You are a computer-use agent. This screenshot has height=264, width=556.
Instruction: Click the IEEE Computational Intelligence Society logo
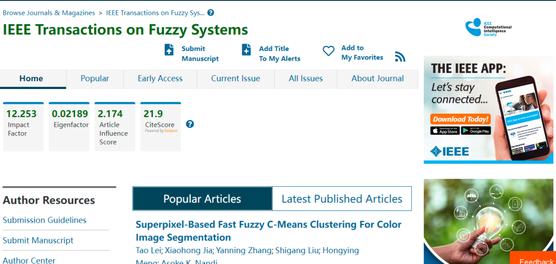click(488, 27)
